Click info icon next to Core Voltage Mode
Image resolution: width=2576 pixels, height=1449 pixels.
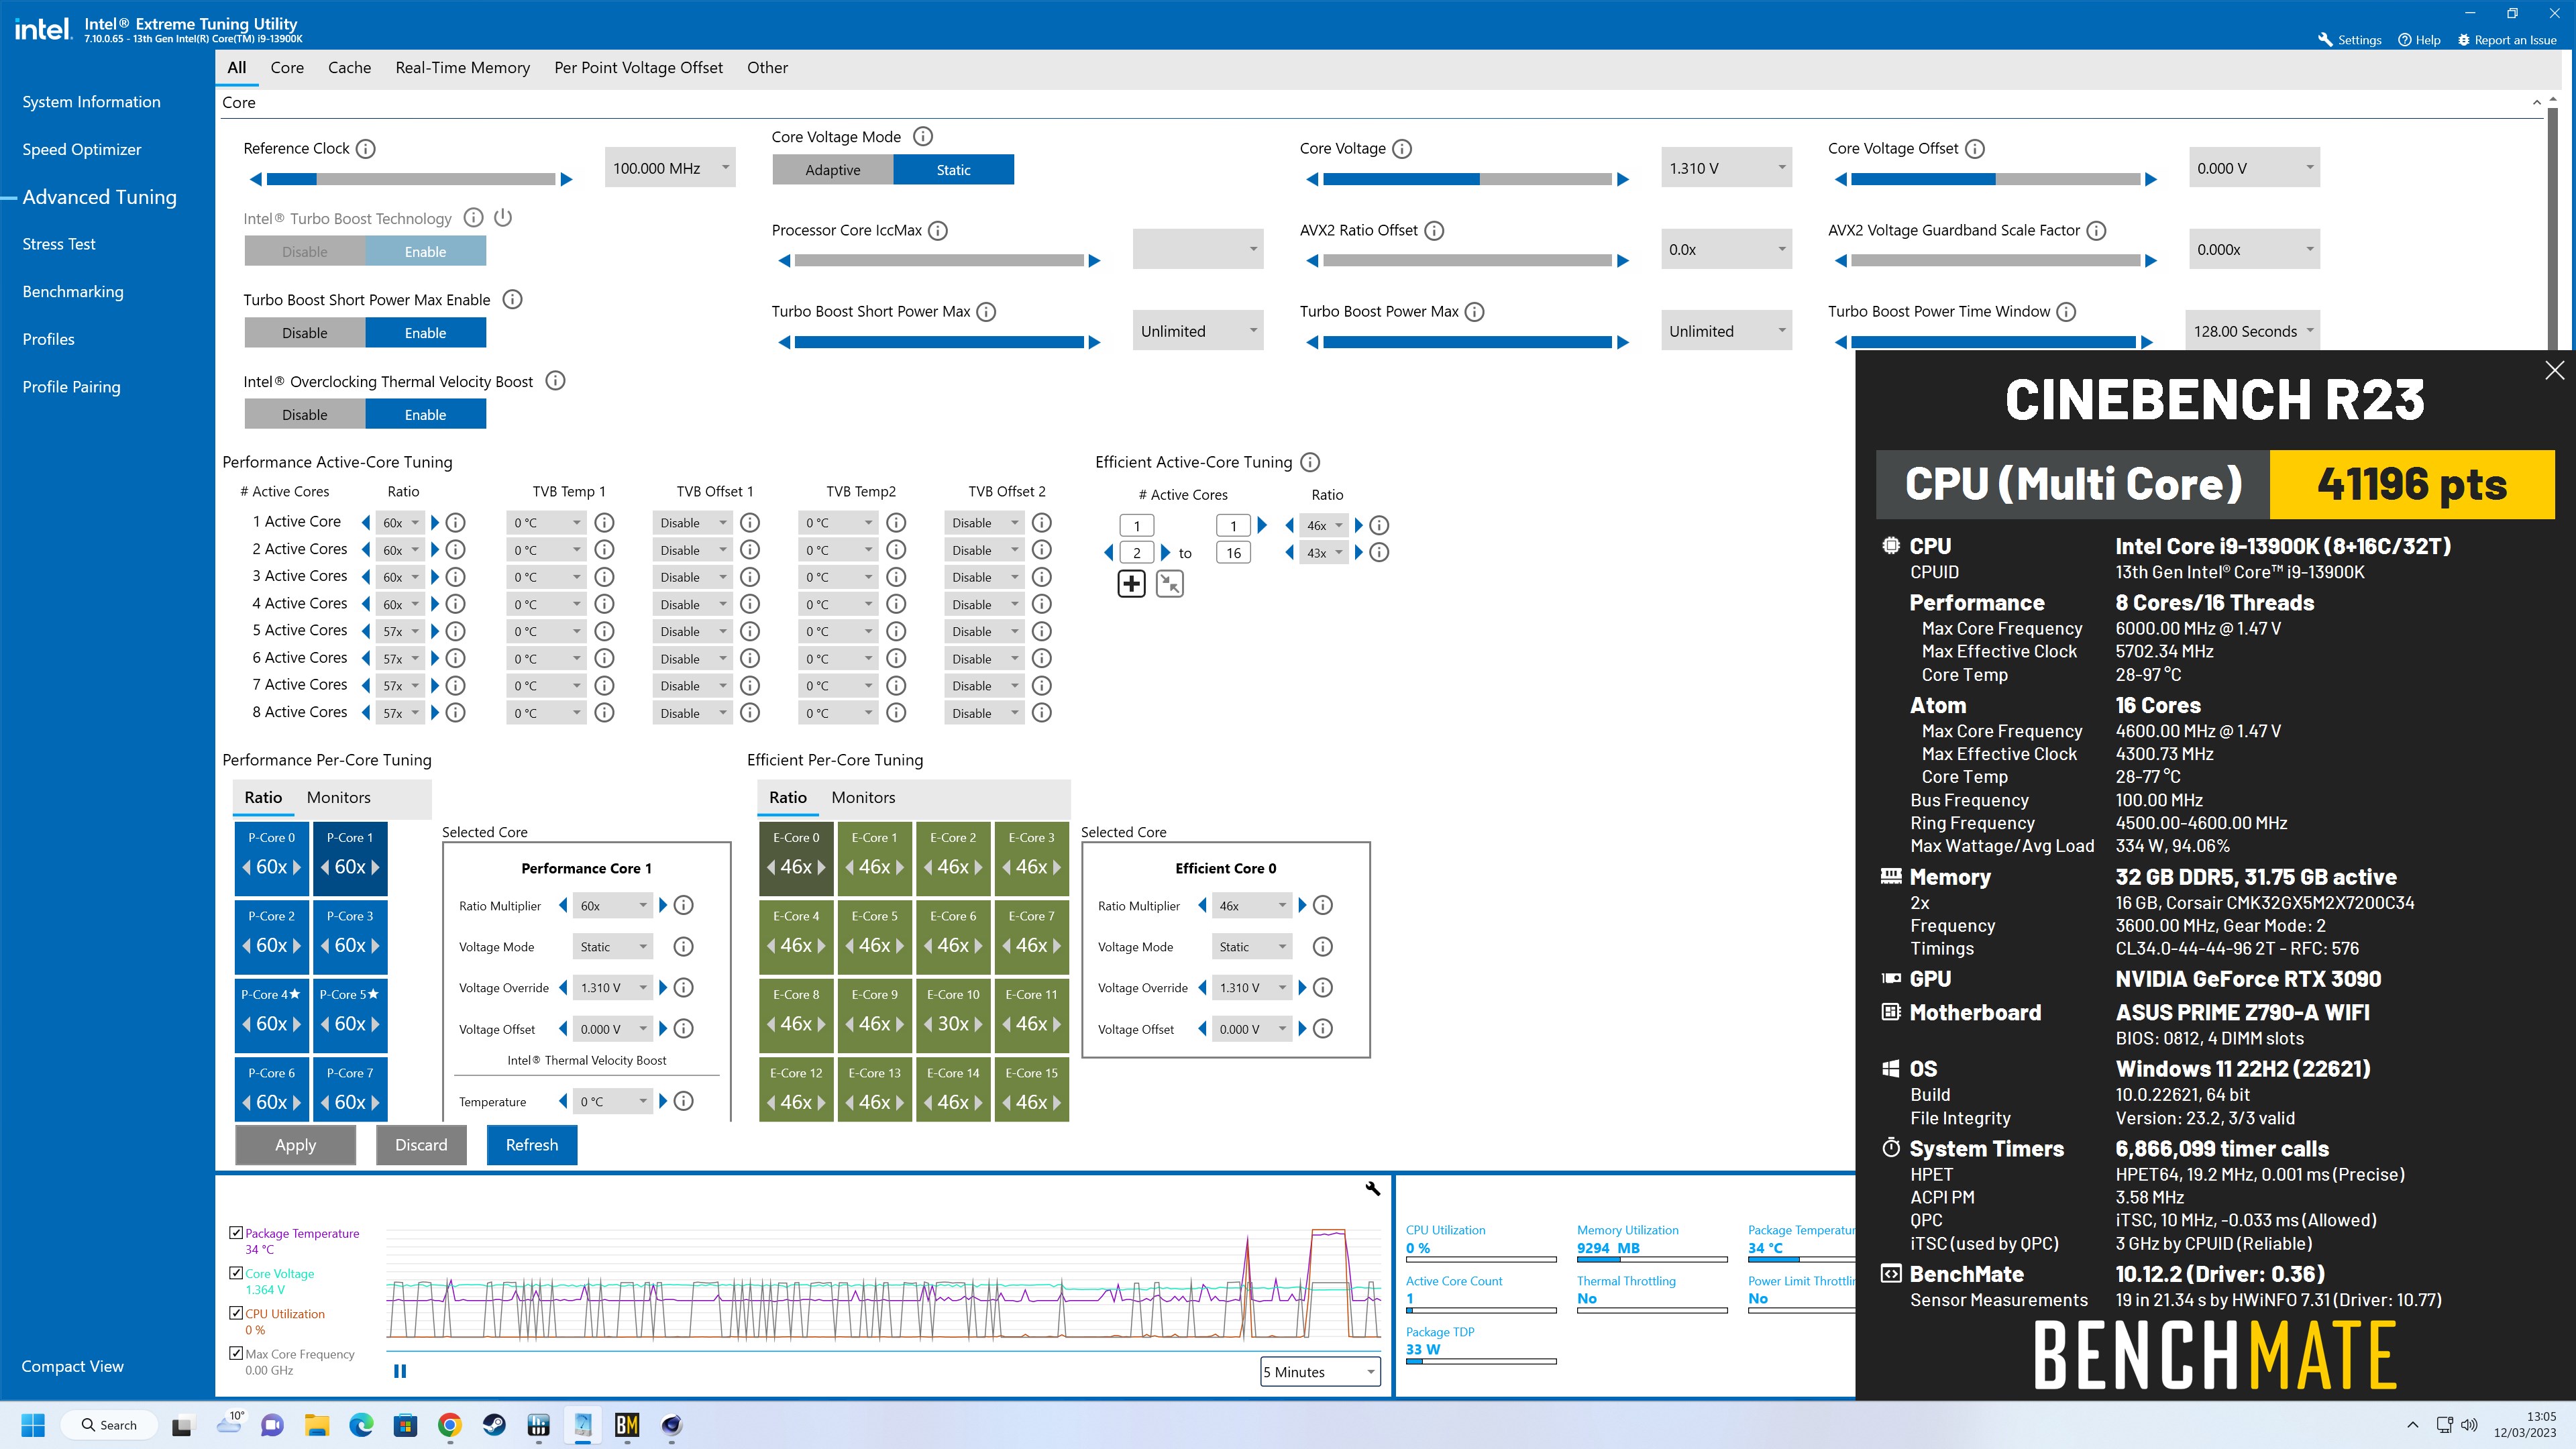[923, 137]
